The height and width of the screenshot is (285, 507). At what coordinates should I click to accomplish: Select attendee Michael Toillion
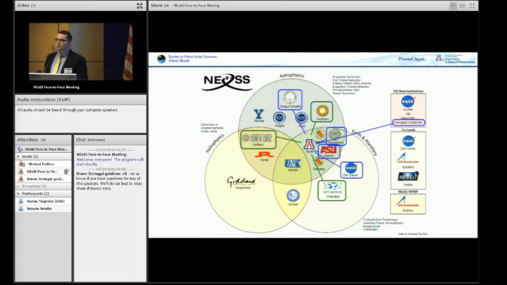(44, 164)
